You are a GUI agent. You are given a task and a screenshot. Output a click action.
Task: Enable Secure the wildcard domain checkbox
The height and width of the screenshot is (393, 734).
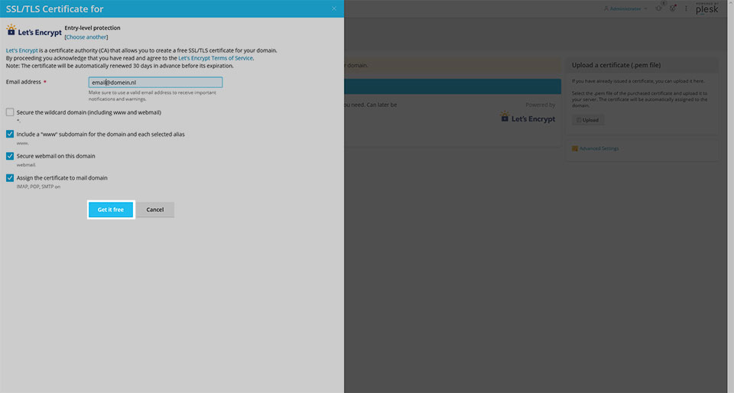pyautogui.click(x=10, y=112)
